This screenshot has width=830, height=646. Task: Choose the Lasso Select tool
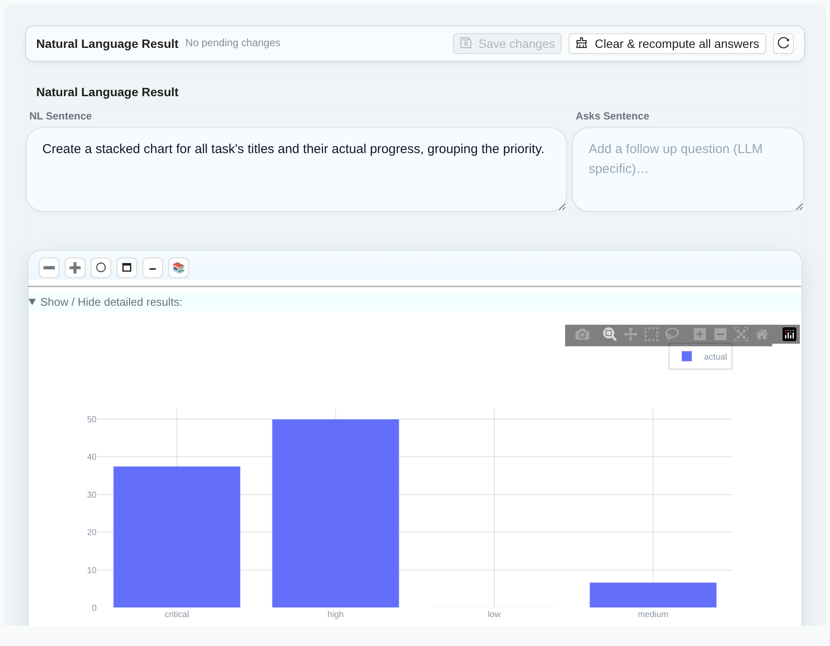672,334
